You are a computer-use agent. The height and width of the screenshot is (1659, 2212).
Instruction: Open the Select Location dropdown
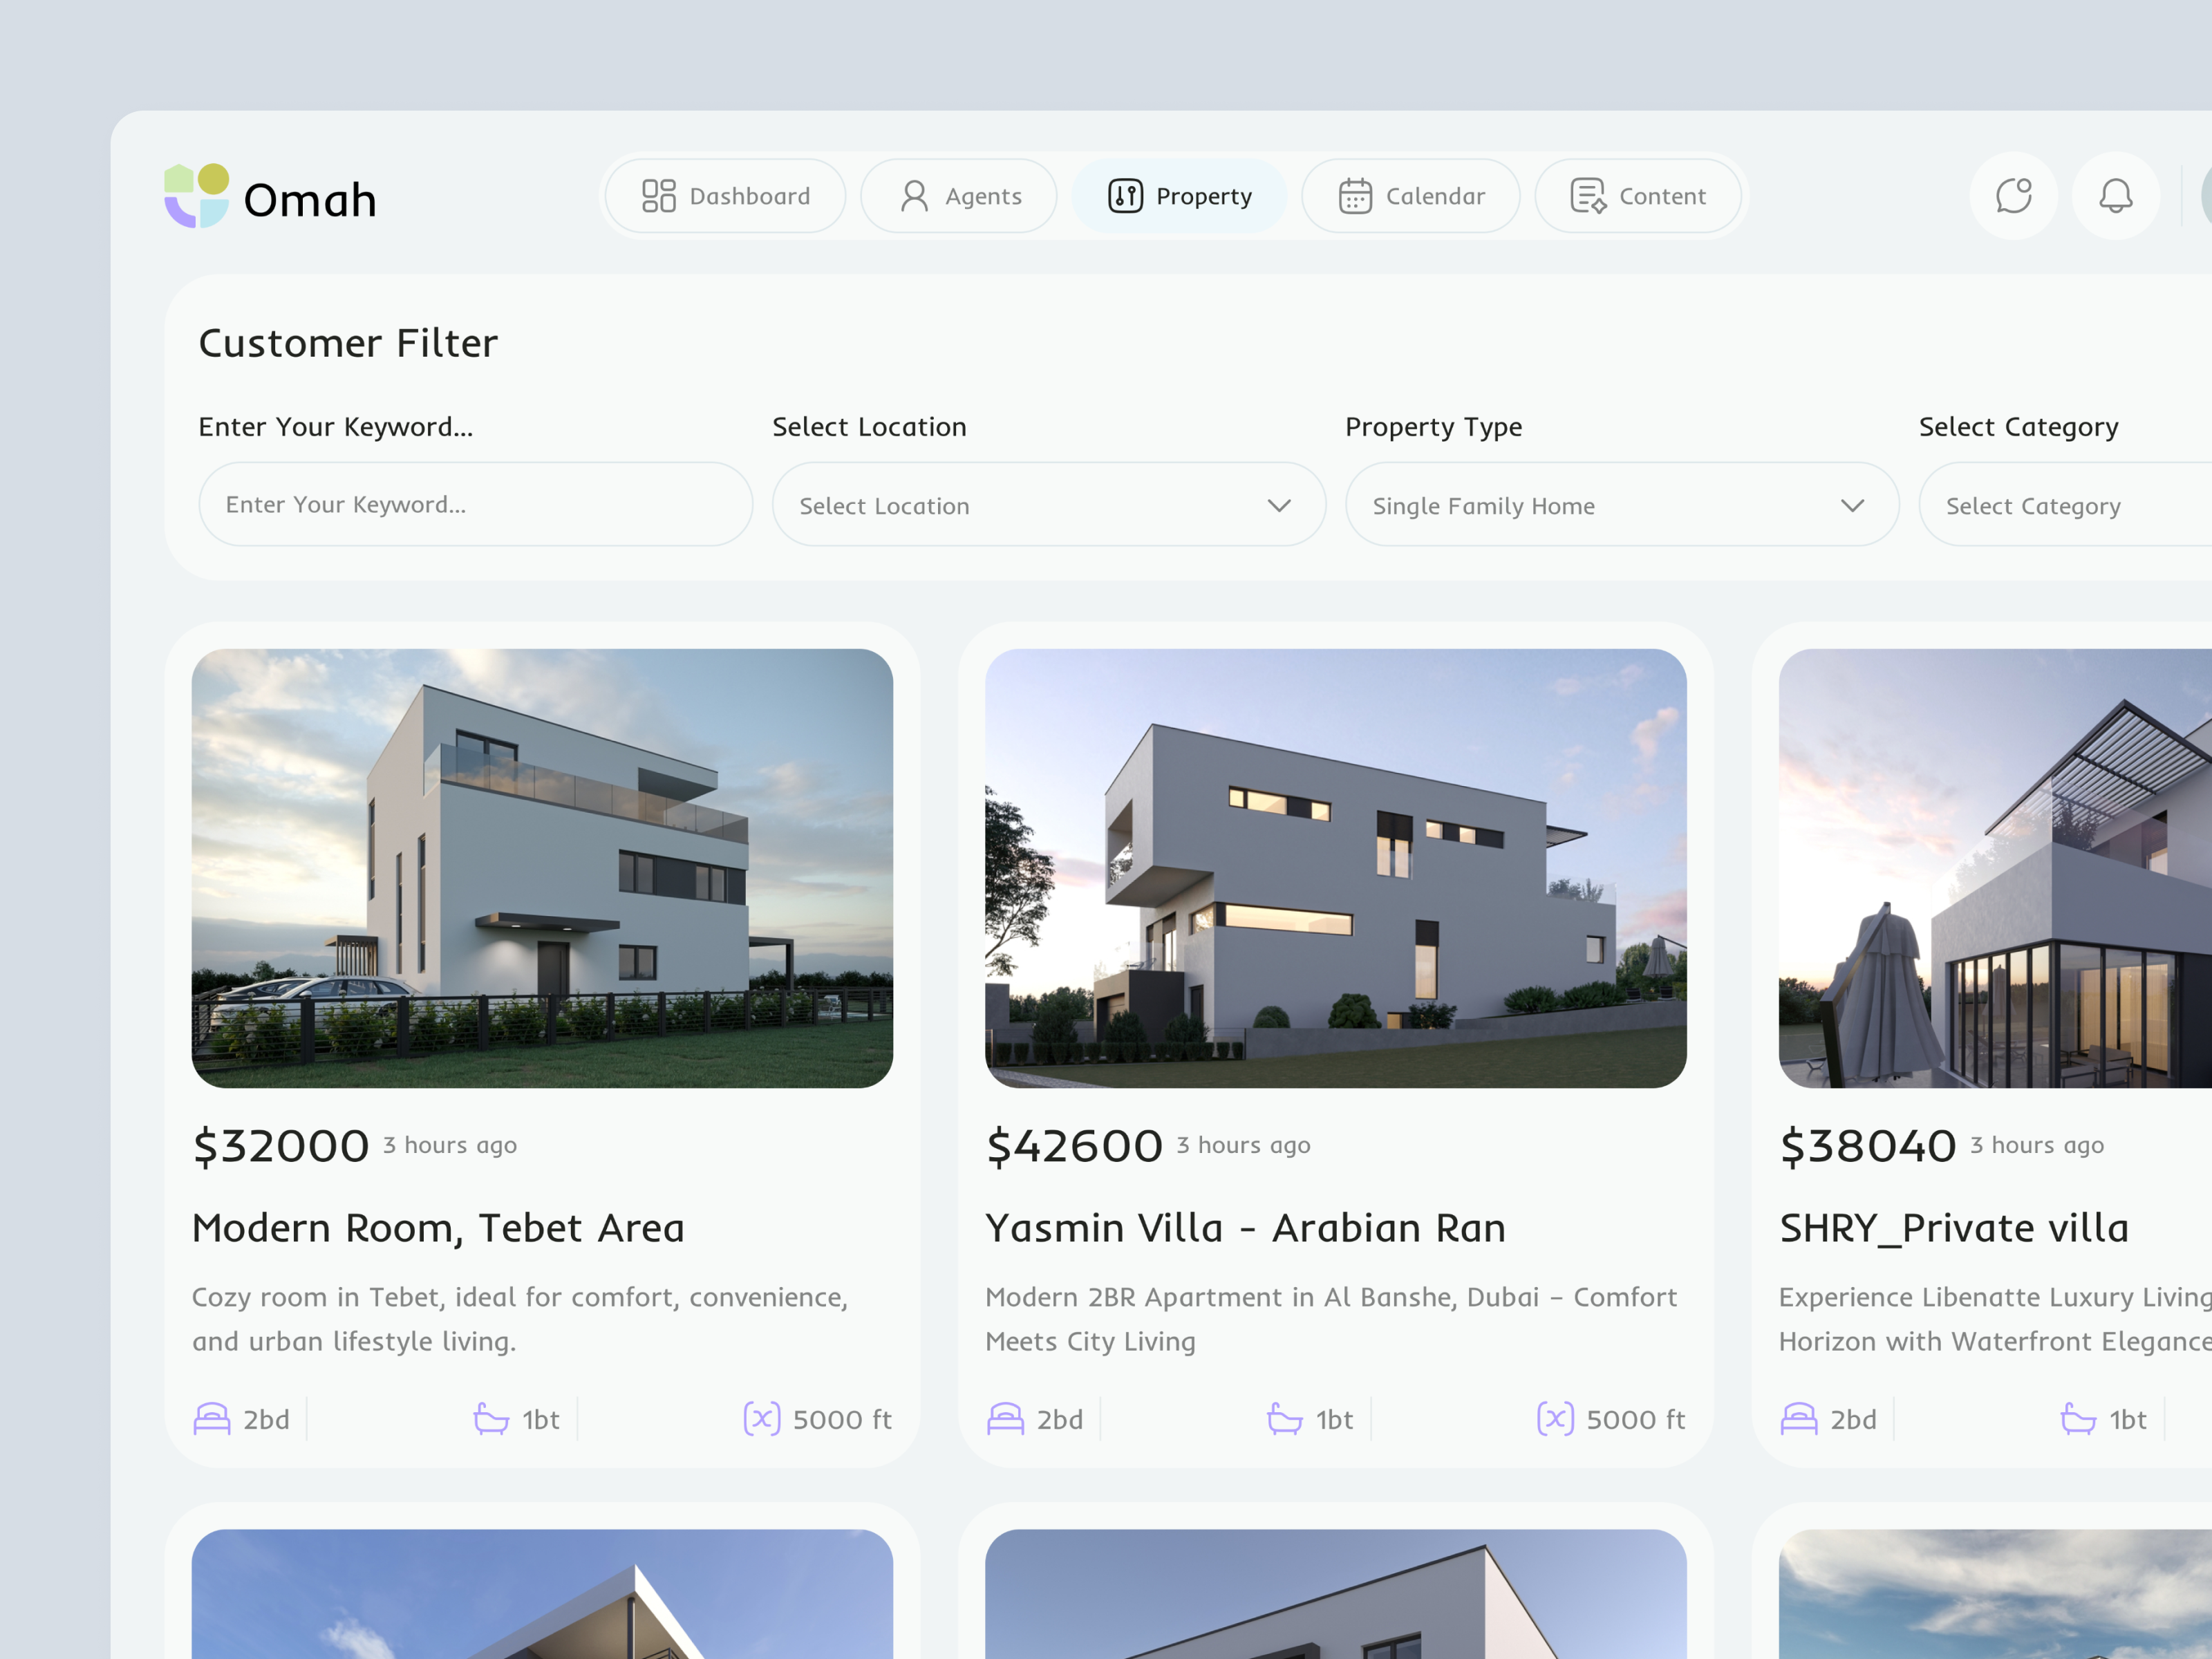click(1048, 505)
